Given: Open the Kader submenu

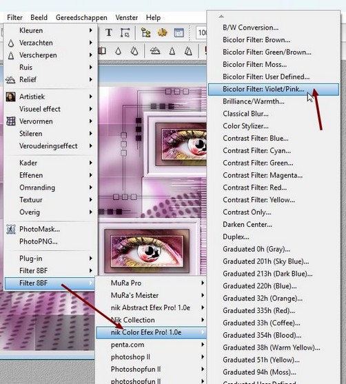Looking at the screenshot, I should click(50, 163).
